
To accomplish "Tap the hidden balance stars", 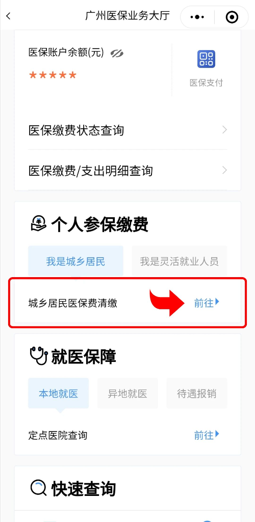I will (x=53, y=75).
